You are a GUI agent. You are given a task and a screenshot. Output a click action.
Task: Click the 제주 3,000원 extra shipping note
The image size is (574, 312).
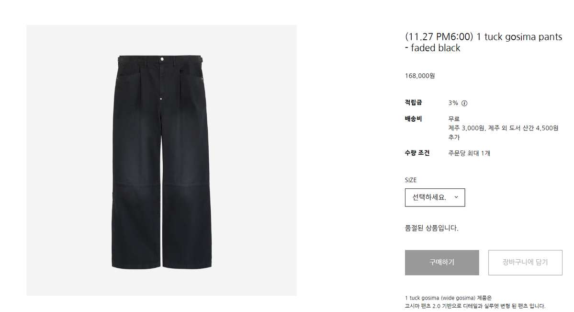click(x=503, y=133)
